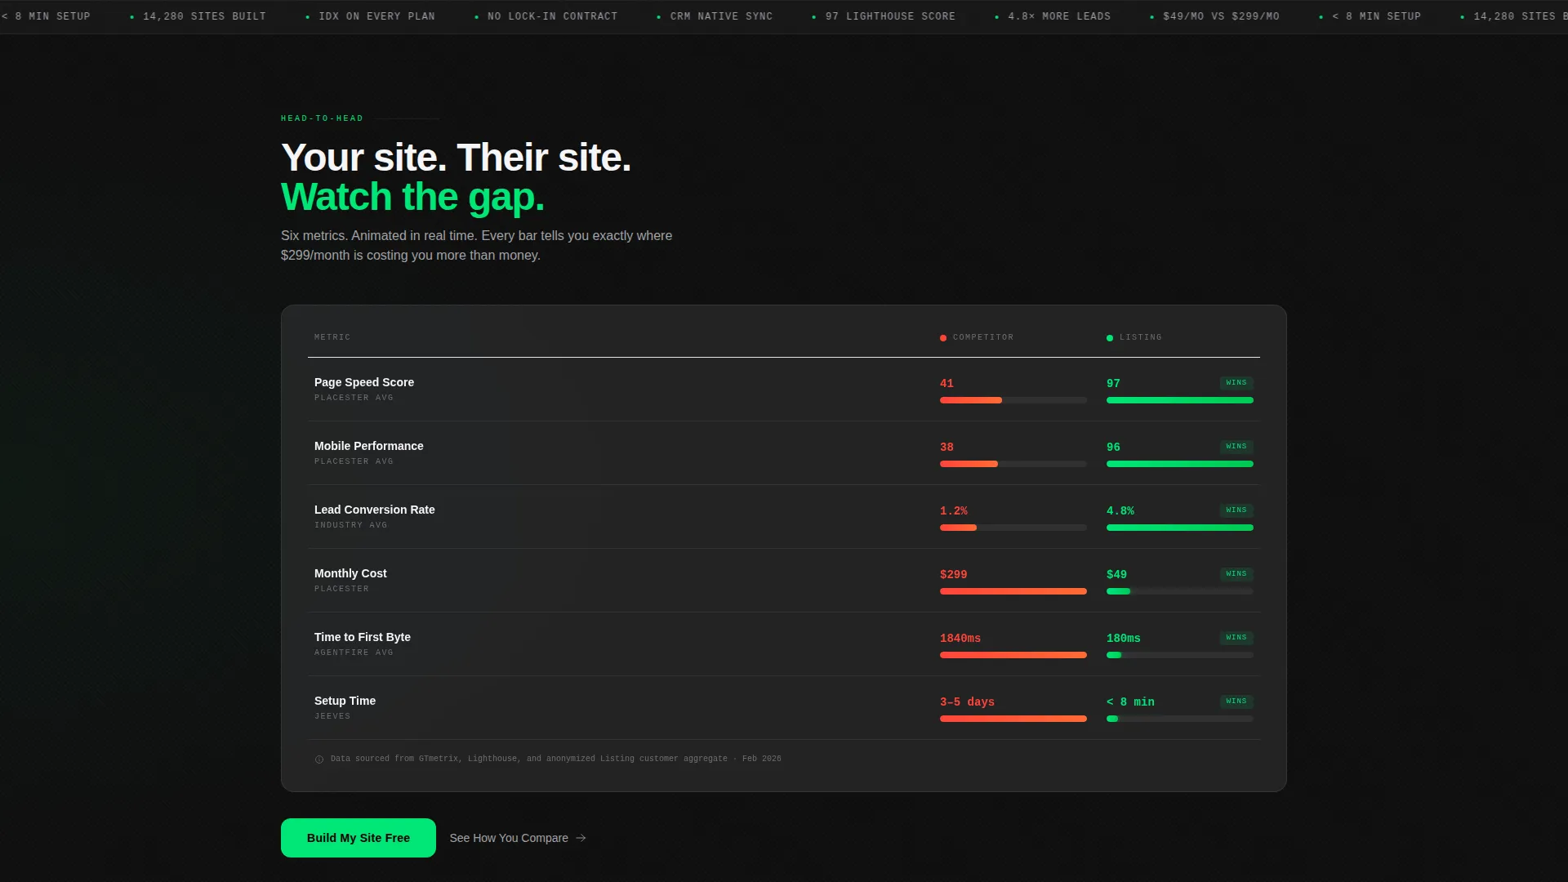This screenshot has width=1568, height=882.
Task: Select the Setup Time metric label
Action: (x=345, y=701)
